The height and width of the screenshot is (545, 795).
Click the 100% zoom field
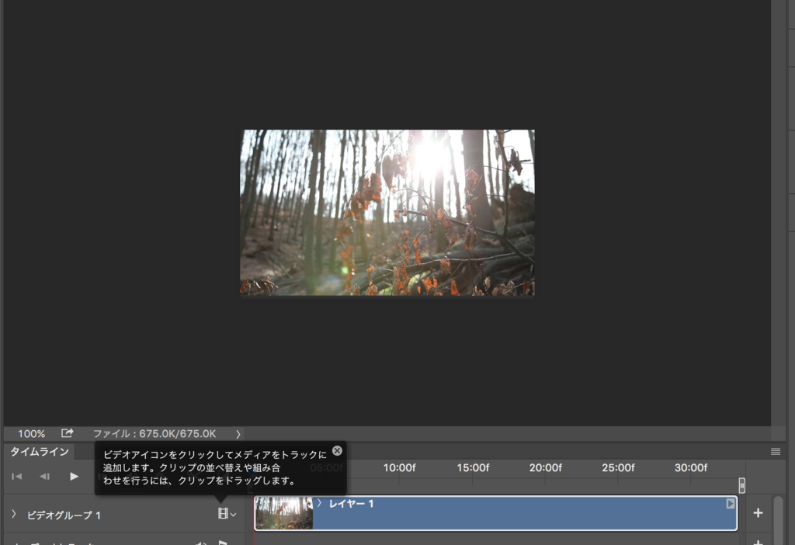[x=31, y=433]
